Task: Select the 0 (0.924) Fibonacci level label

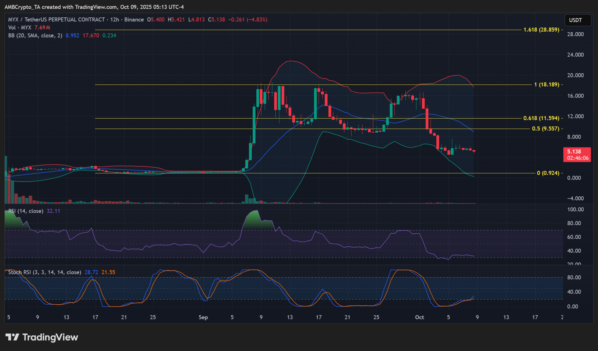Action: [x=548, y=173]
